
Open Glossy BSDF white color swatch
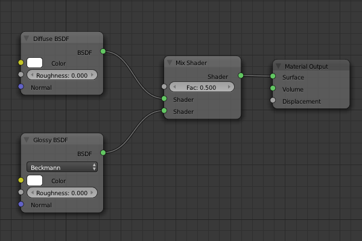[x=34, y=180]
